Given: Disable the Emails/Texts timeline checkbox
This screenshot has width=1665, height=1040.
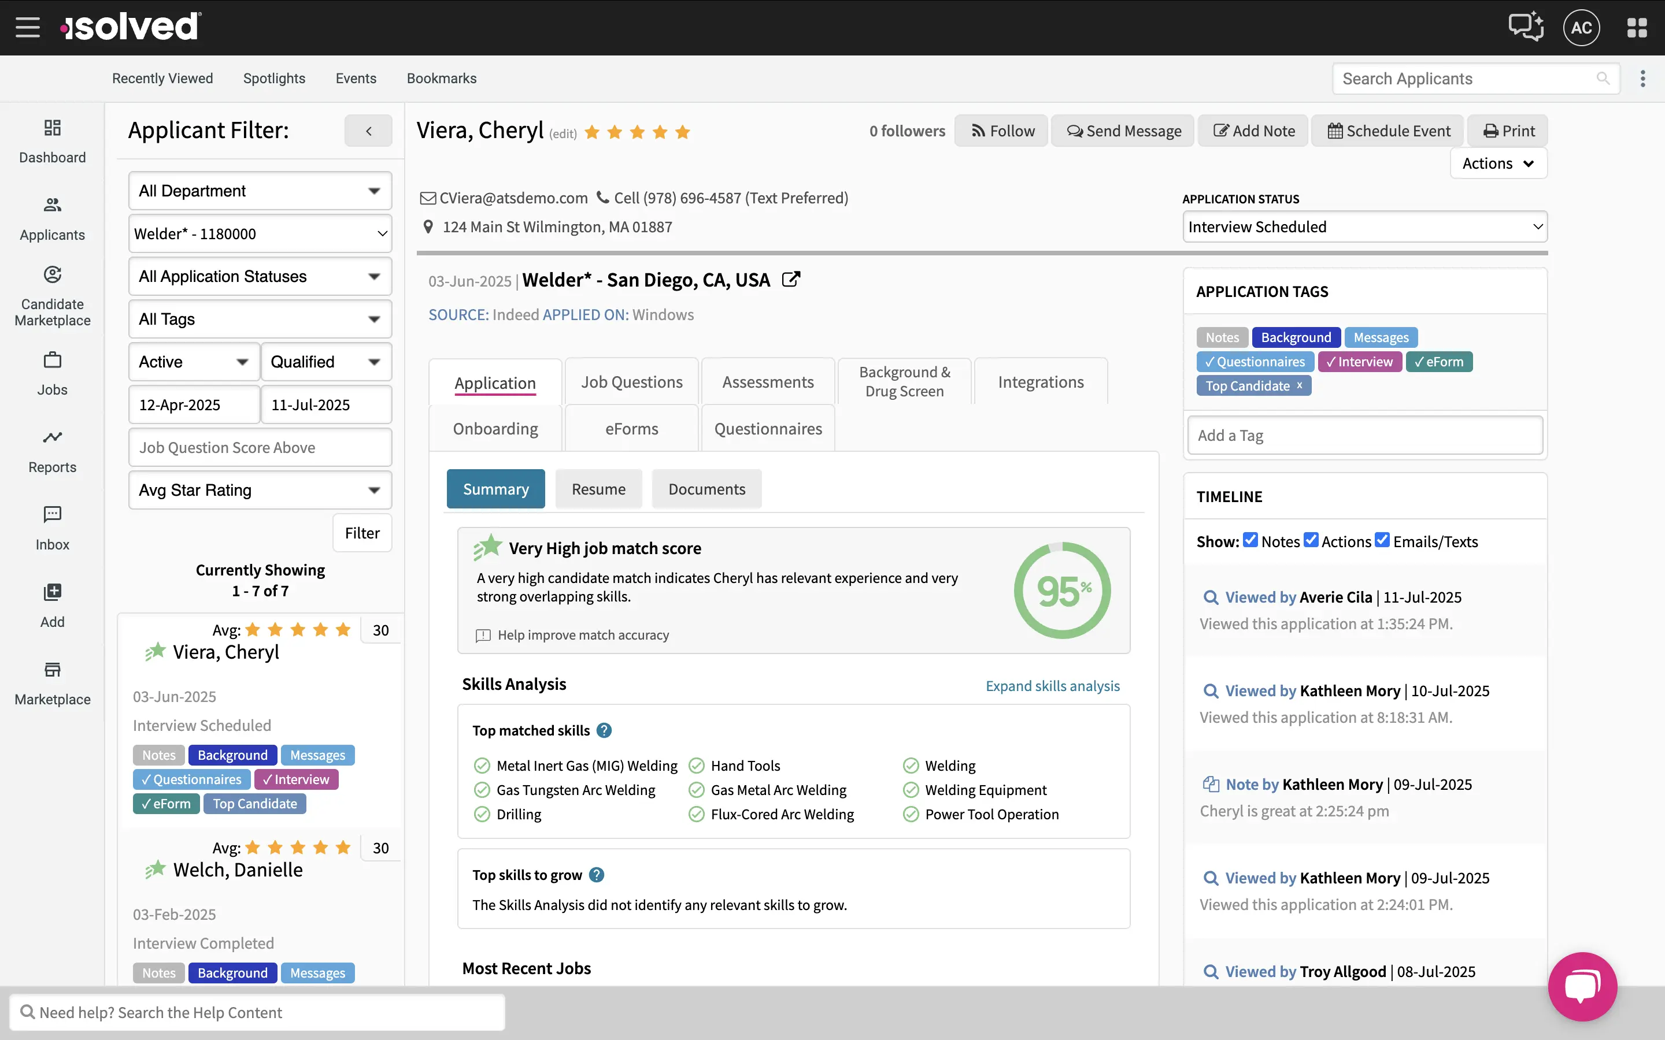Looking at the screenshot, I should (x=1382, y=541).
